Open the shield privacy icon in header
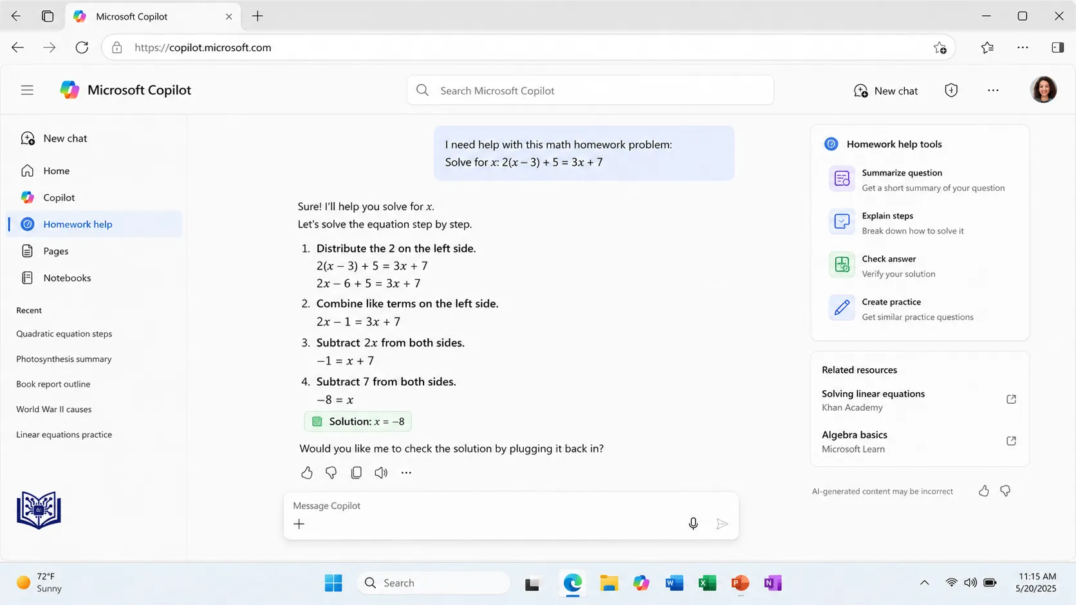The height and width of the screenshot is (605, 1076). click(951, 91)
